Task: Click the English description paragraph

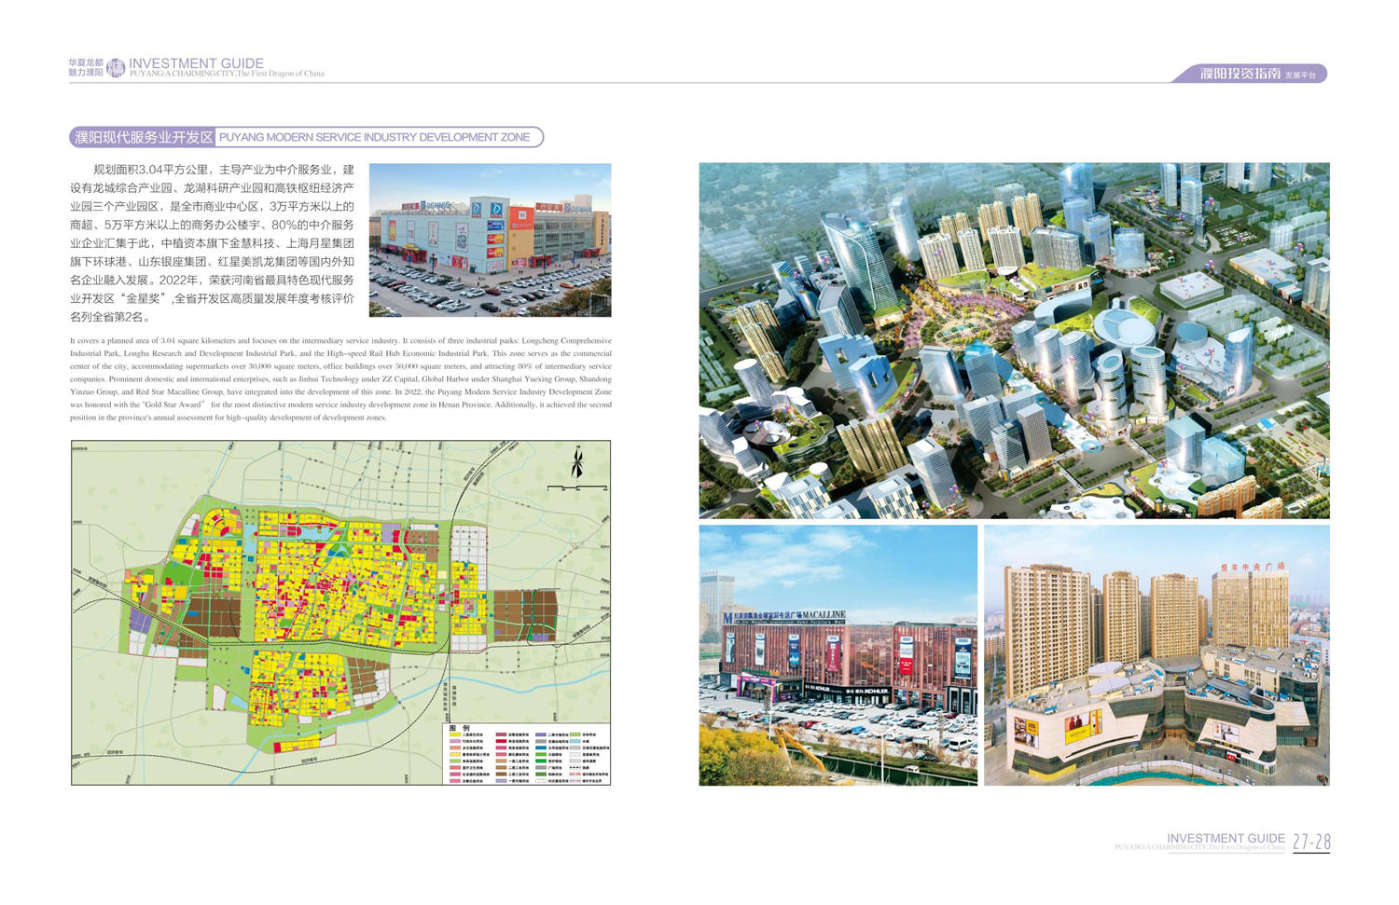Action: tap(340, 379)
